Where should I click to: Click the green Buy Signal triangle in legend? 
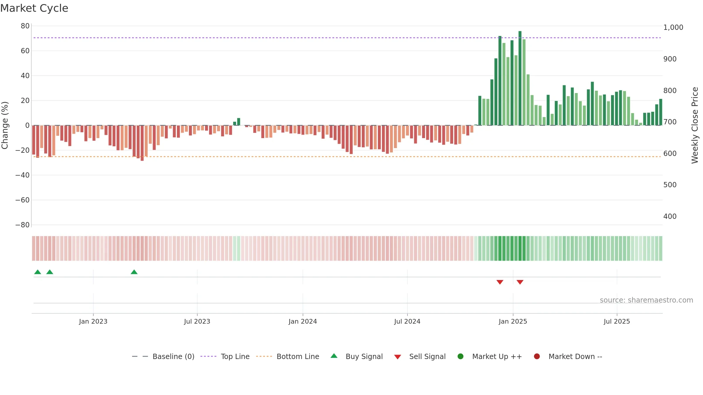point(334,356)
